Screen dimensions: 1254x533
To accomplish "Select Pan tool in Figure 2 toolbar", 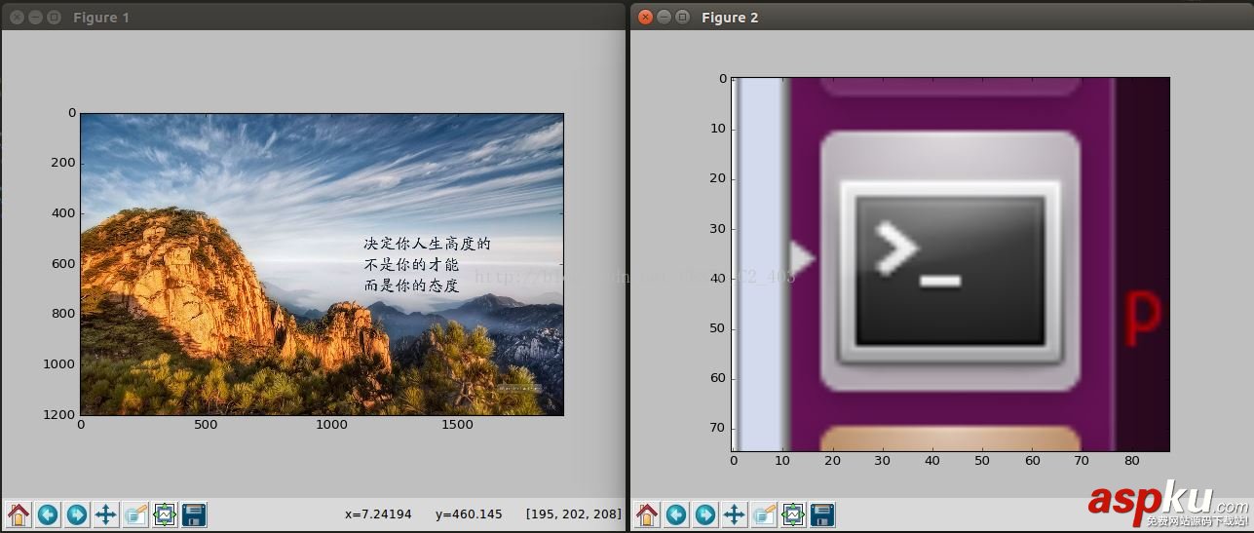I will [735, 514].
